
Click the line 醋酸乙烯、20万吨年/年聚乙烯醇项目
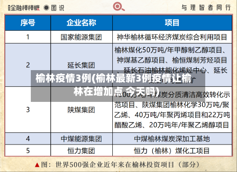coord(172,125)
